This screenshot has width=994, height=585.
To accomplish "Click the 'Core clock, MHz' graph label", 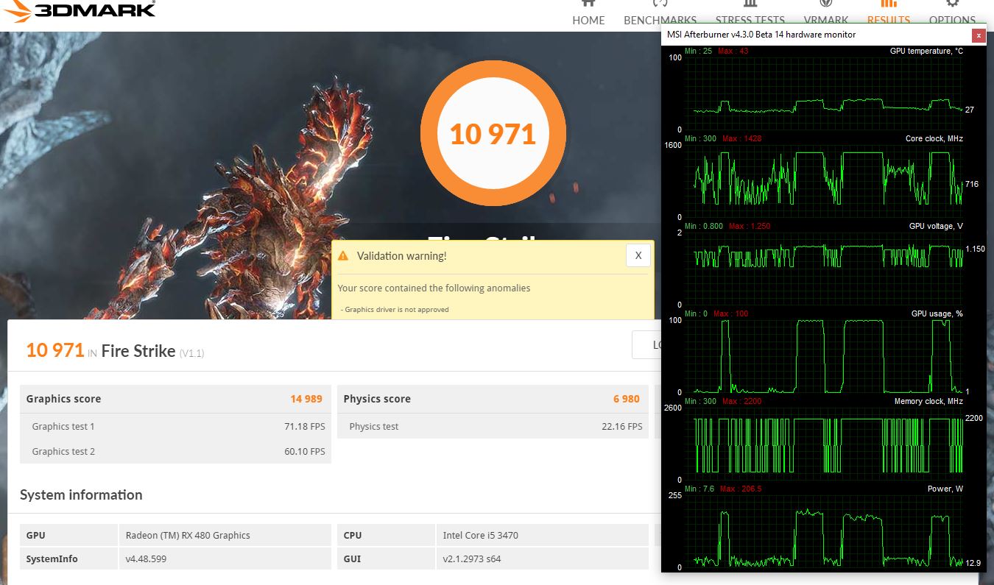I will [x=934, y=138].
